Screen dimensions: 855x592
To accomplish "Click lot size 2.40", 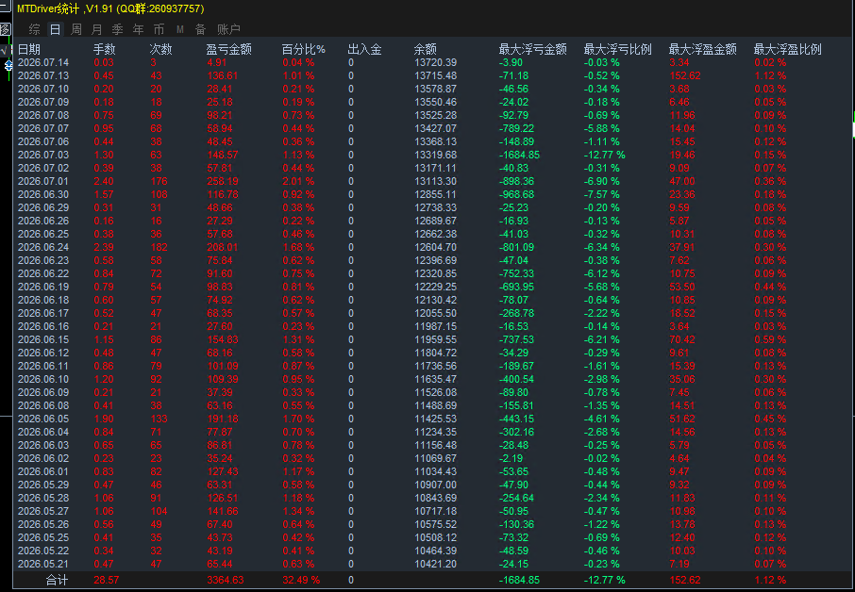I will pyautogui.click(x=104, y=181).
